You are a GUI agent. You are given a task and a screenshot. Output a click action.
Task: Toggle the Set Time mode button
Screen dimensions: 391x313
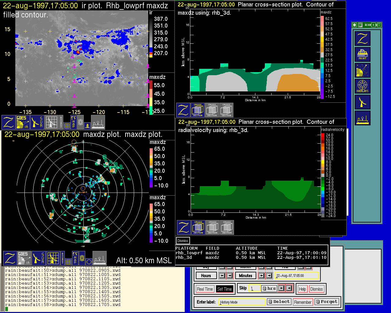click(x=224, y=289)
